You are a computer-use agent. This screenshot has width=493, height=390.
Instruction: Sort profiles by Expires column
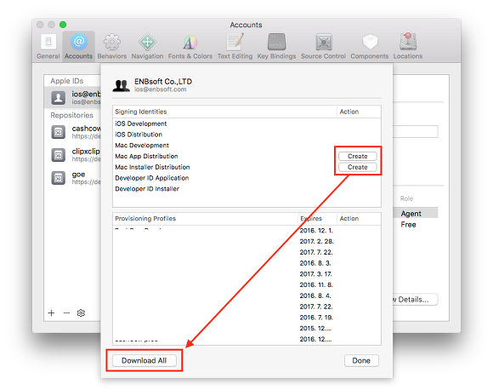pos(317,218)
